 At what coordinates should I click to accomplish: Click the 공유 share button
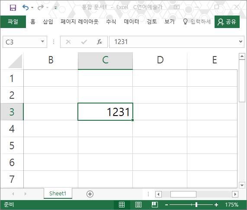coord(227,22)
